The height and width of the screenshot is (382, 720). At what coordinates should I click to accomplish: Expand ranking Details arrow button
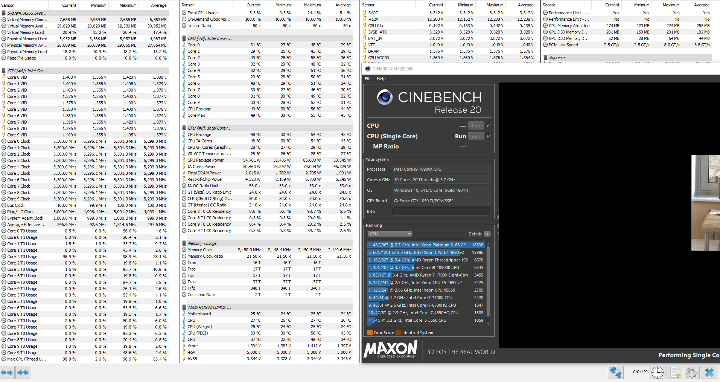[487, 234]
